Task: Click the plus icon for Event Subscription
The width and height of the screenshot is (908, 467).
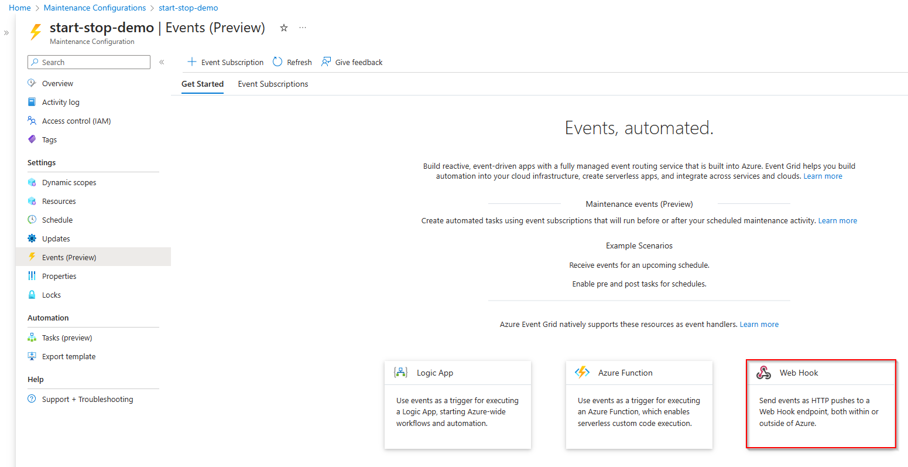Action: click(x=191, y=62)
